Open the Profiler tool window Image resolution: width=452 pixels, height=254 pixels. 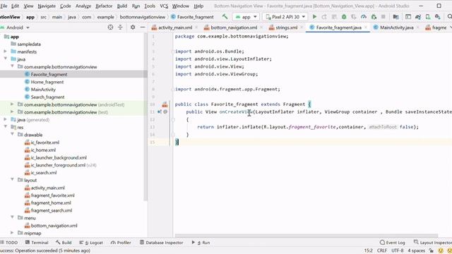point(121,243)
